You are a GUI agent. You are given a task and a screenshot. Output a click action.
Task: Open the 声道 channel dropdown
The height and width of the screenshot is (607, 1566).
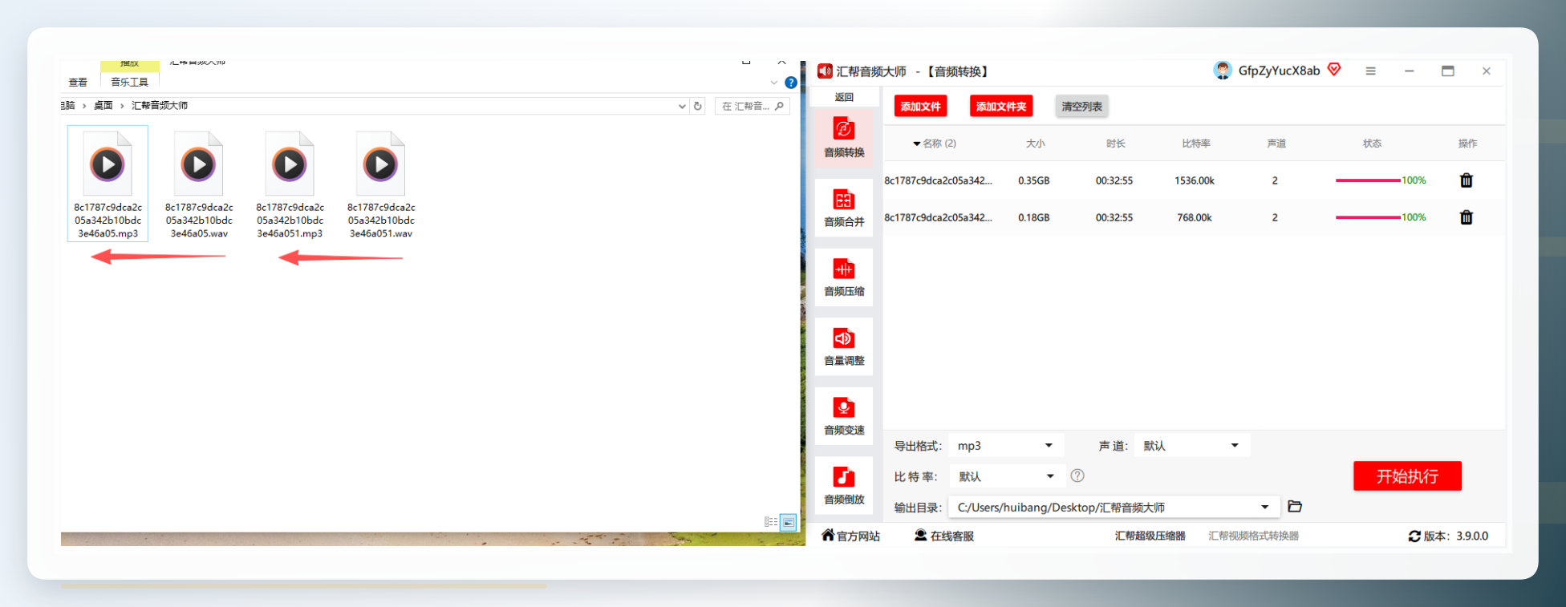point(1191,446)
